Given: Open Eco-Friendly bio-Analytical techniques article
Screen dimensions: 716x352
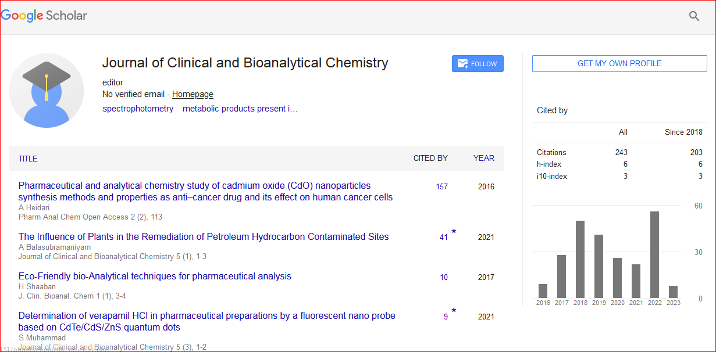Looking at the screenshot, I should click(x=155, y=276).
